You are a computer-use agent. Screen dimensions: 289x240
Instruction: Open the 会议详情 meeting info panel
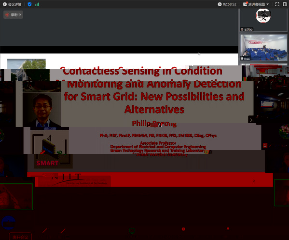pyautogui.click(x=12, y=4)
